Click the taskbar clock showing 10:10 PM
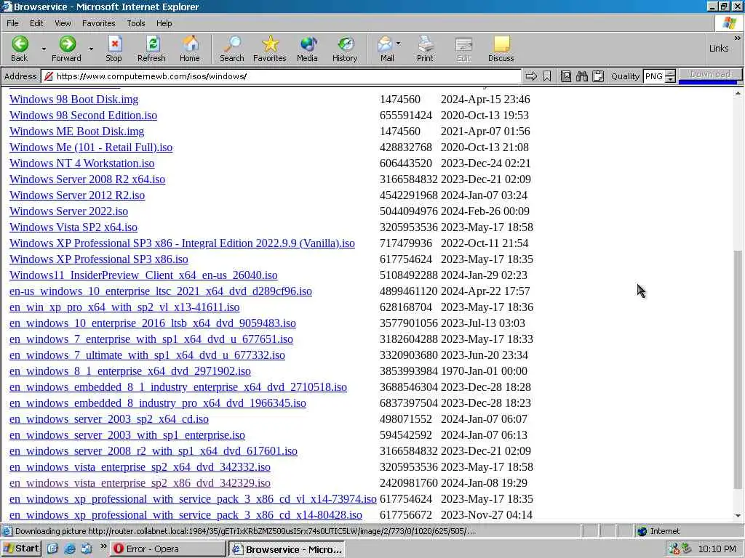Screen dimensions: 745x558 (717, 549)
